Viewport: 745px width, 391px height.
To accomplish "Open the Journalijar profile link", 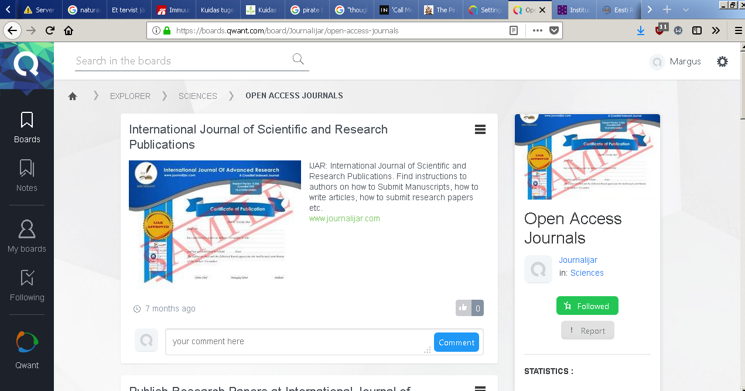I will click(578, 260).
